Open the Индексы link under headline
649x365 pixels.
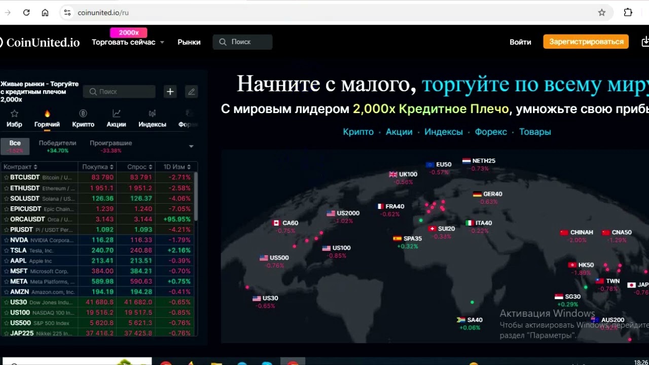pyautogui.click(x=444, y=132)
